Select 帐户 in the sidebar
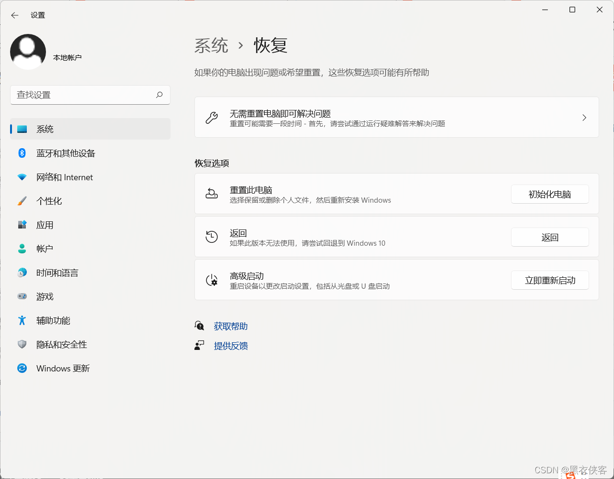Viewport: 614px width, 479px height. click(x=90, y=249)
